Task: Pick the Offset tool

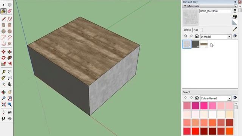Action: click(x=9, y=64)
